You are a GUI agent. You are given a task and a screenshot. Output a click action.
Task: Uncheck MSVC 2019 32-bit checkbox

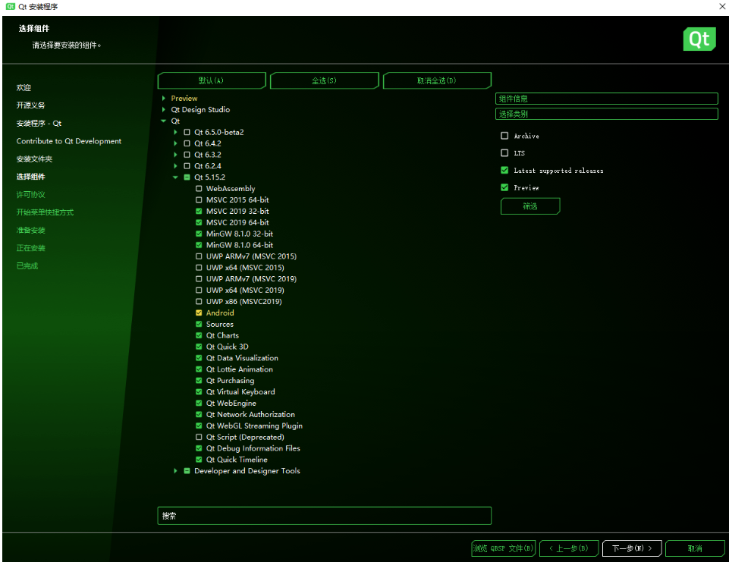point(199,211)
